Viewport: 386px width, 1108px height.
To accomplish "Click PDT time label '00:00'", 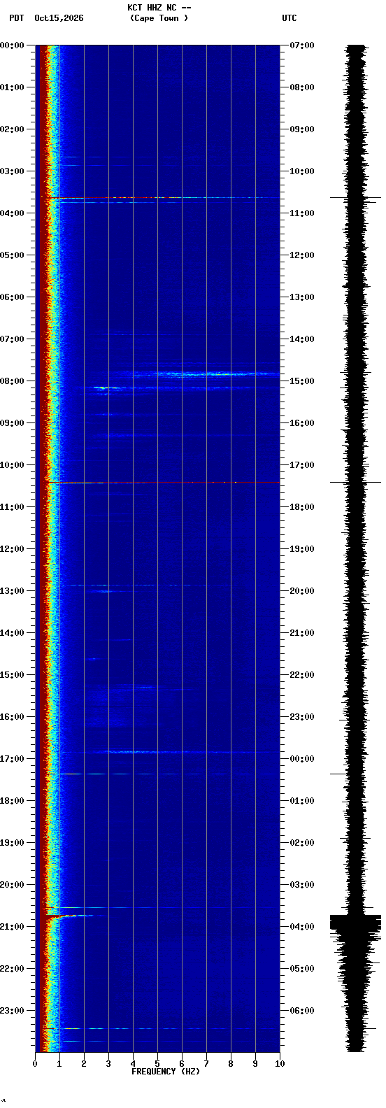I will click(x=13, y=45).
